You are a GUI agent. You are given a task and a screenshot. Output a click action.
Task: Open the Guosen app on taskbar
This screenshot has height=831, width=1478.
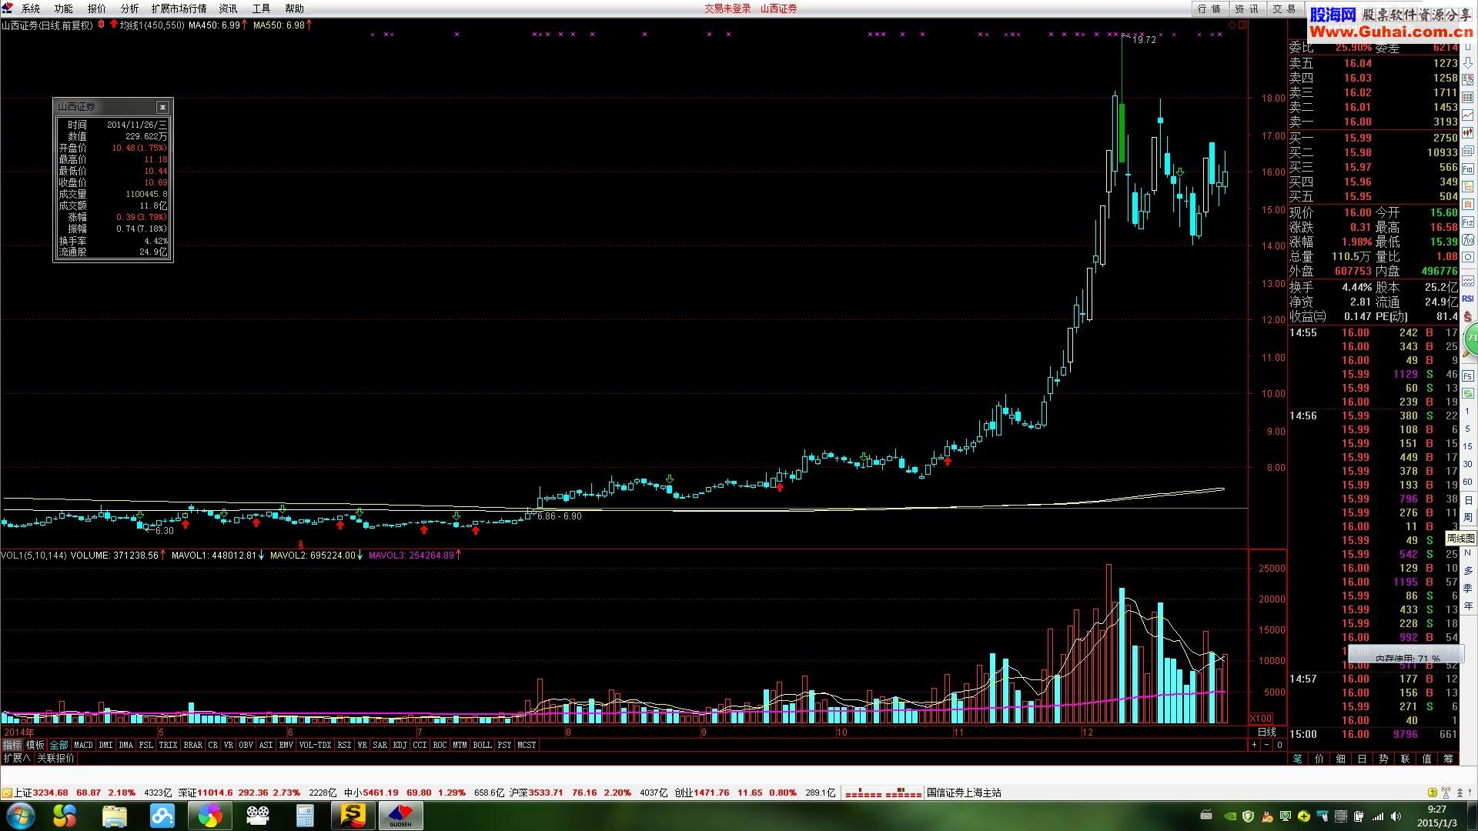click(400, 816)
